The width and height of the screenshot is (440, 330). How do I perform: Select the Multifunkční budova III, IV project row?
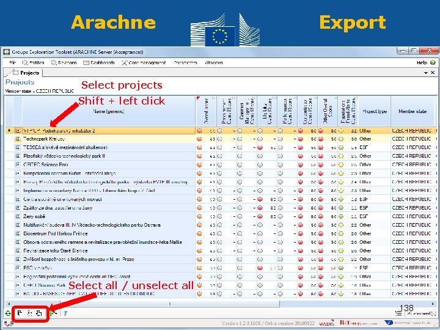pos(221,225)
